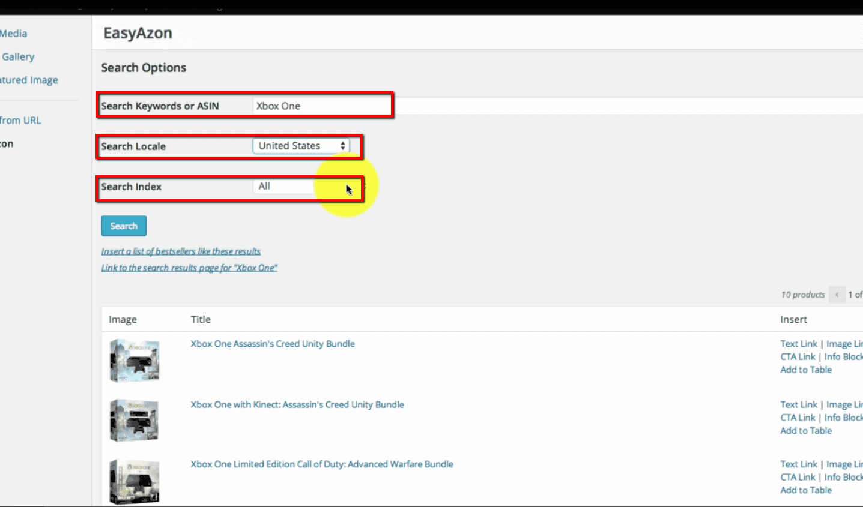This screenshot has width=863, height=507.
Task: Select Featured Image in the left sidebar
Action: pyautogui.click(x=29, y=80)
